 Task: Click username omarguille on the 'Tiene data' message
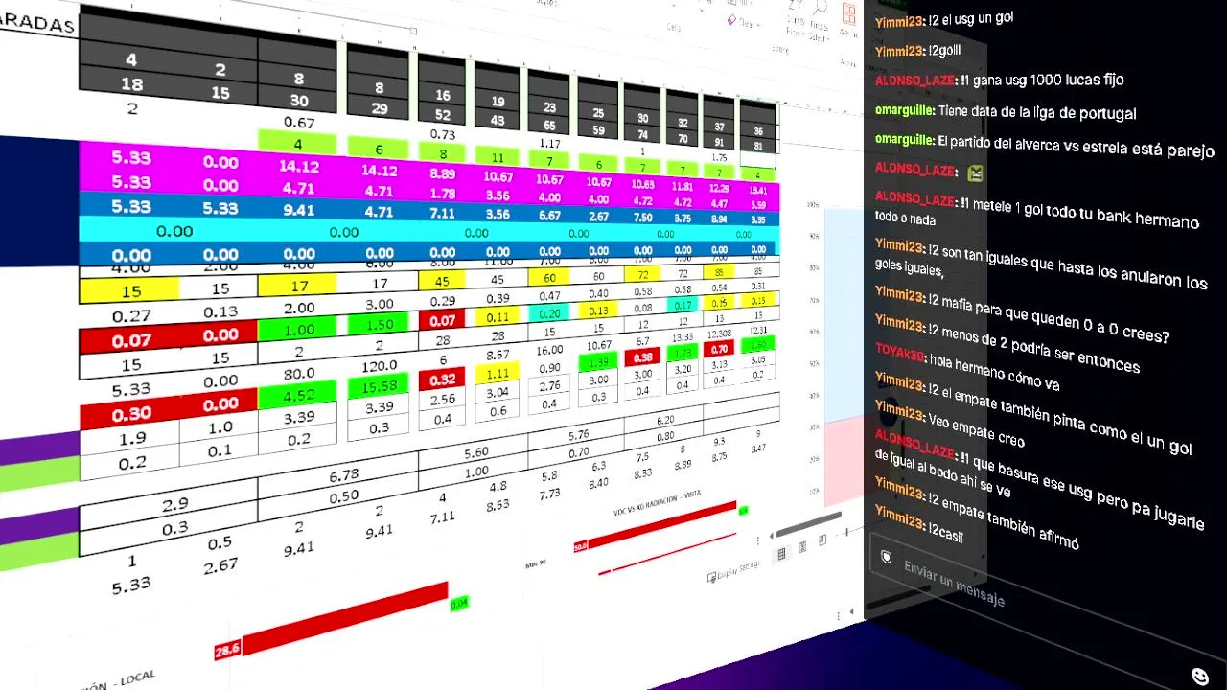tap(904, 110)
